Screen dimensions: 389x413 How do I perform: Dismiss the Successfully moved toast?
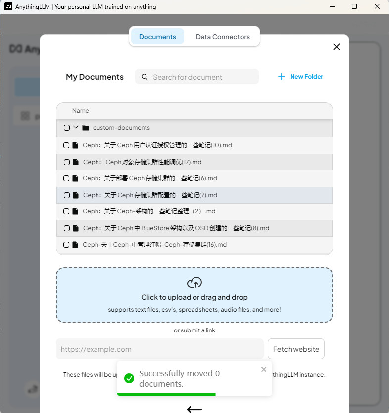click(264, 369)
